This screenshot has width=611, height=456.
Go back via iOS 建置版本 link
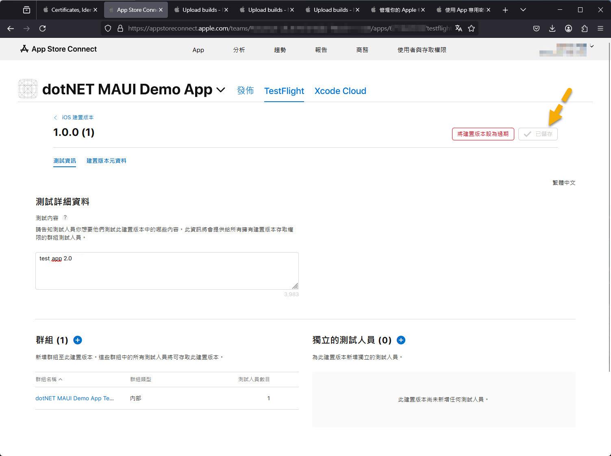coord(74,117)
